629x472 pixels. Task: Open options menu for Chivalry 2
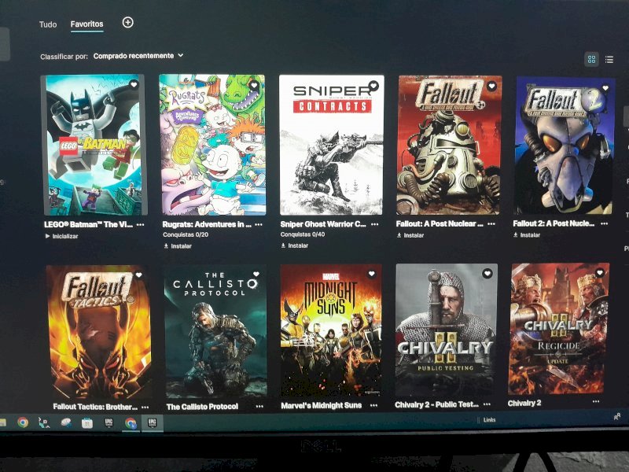[596, 401]
